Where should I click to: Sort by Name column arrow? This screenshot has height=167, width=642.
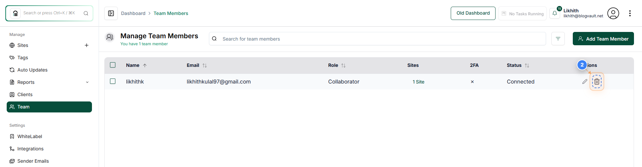tap(145, 66)
